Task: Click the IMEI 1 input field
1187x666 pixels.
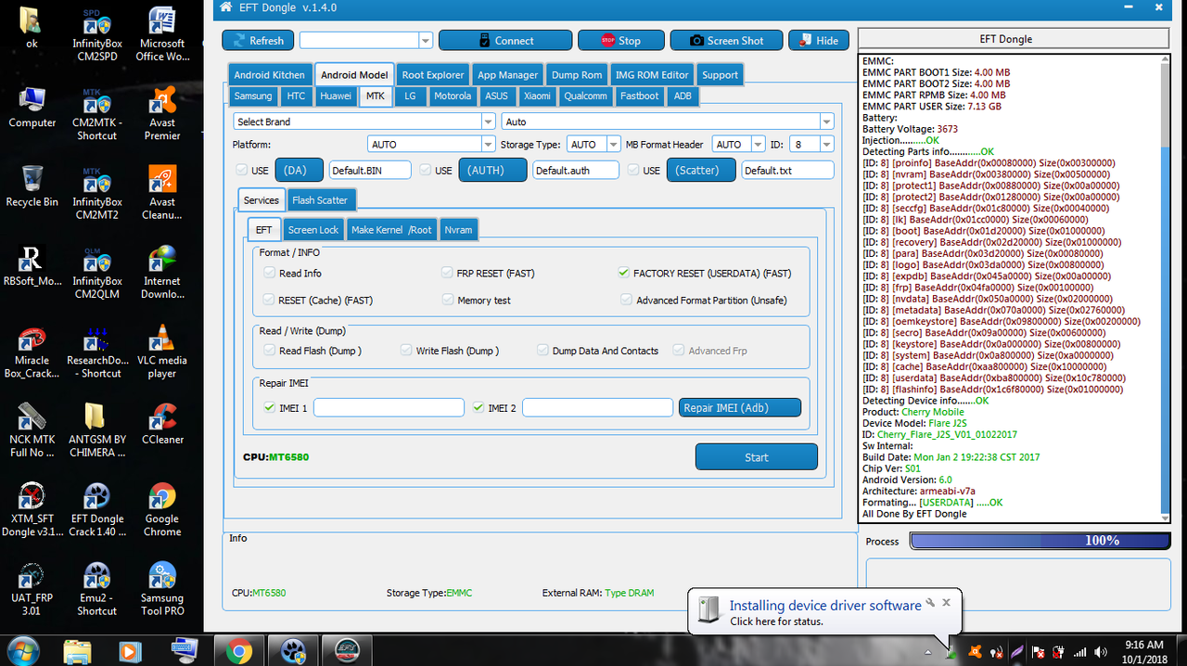Action: coord(389,407)
